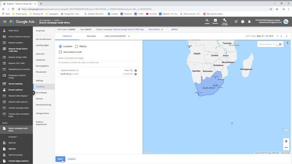
Task: Open Drafts & experiments menu item
Action: 42,123
